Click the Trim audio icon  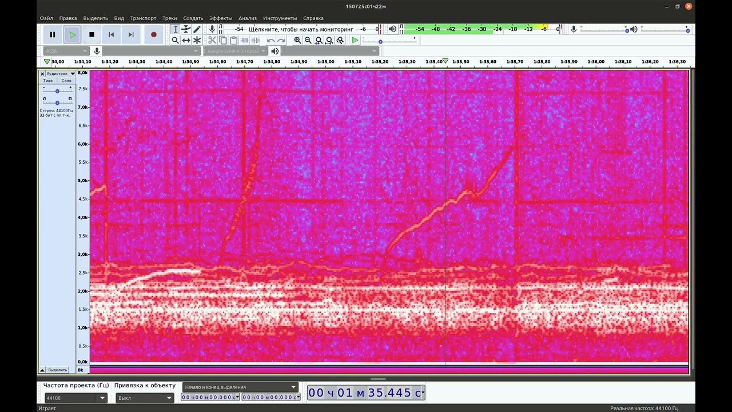click(x=245, y=40)
